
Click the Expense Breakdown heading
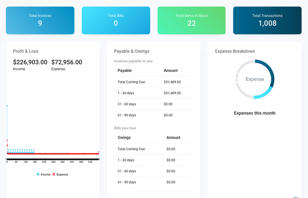[x=235, y=51]
